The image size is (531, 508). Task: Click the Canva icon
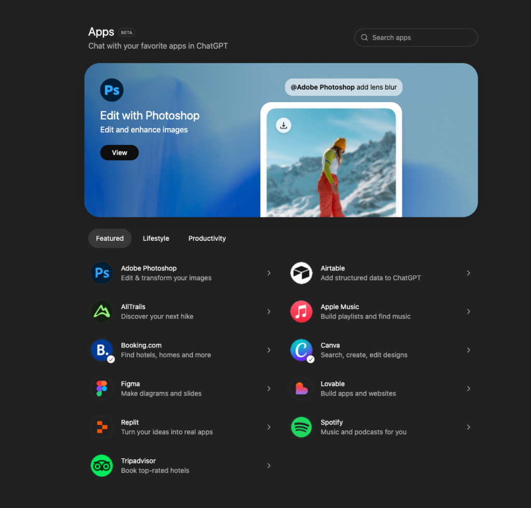[301, 350]
